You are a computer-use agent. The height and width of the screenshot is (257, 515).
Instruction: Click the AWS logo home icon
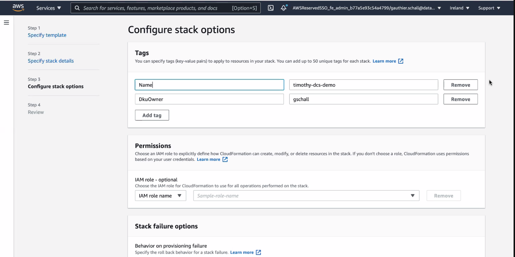pos(18,8)
